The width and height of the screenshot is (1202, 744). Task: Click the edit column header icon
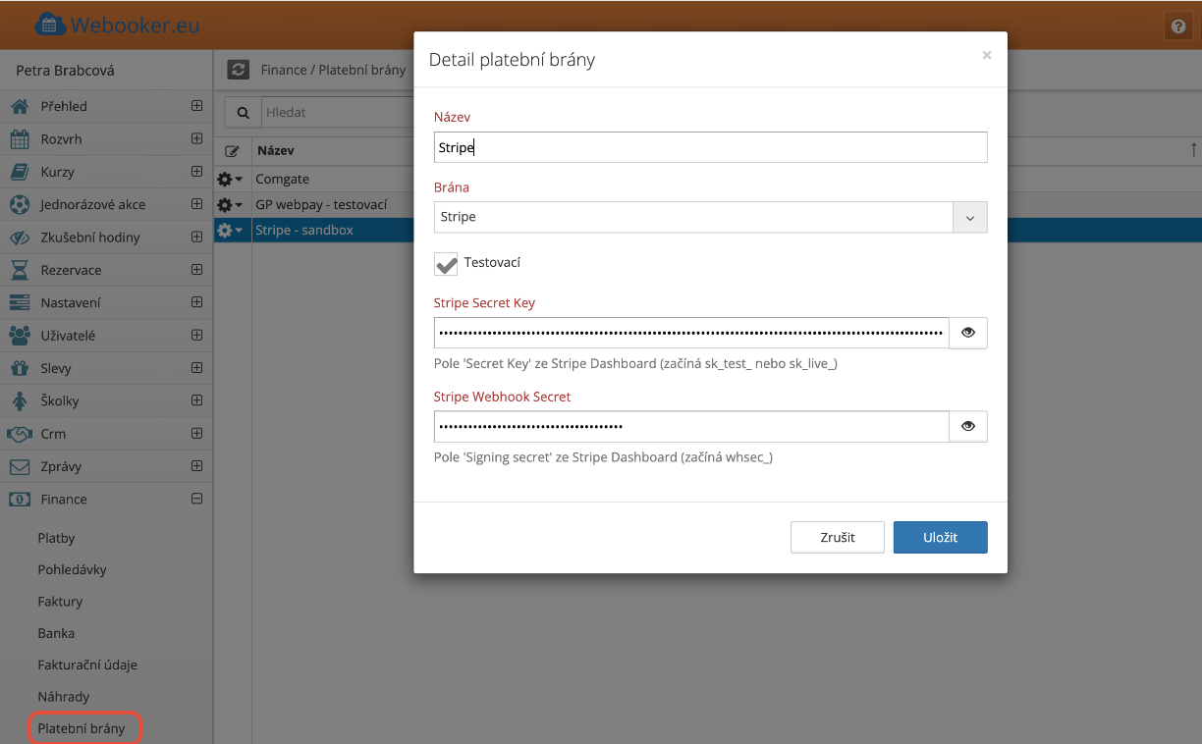click(232, 151)
